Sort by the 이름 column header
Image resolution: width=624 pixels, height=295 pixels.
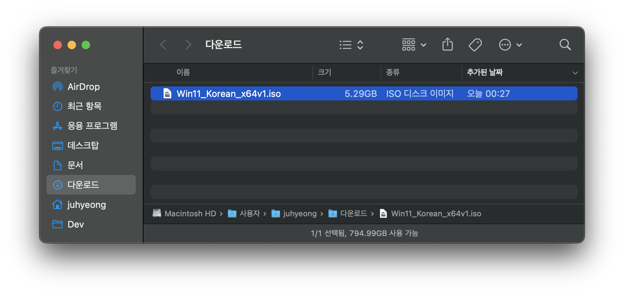click(183, 72)
